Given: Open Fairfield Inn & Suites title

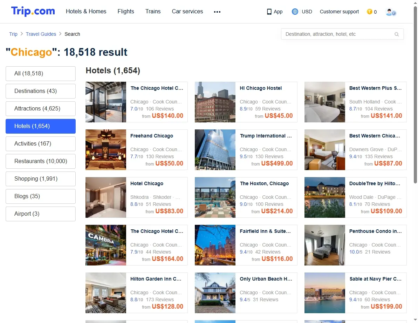Looking at the screenshot, I should coord(265,231).
